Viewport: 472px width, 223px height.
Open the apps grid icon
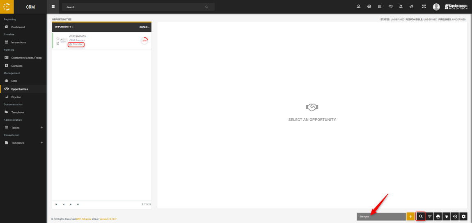[380, 7]
